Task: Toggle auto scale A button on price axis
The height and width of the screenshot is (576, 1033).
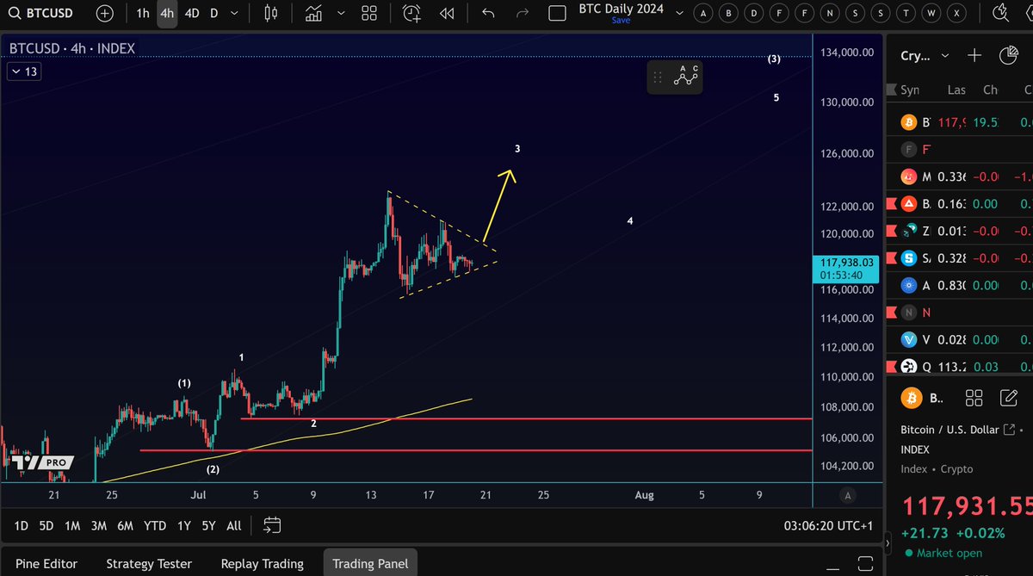Action: [x=848, y=495]
